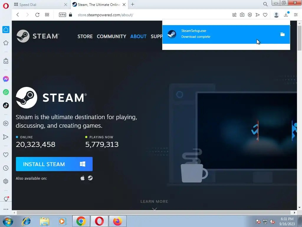Open the SUPPORT menu item
302x227 pixels.
pos(156,36)
